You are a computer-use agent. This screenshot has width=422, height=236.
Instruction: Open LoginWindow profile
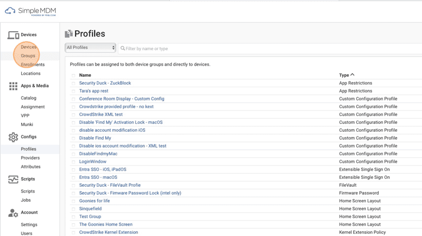[93, 161]
